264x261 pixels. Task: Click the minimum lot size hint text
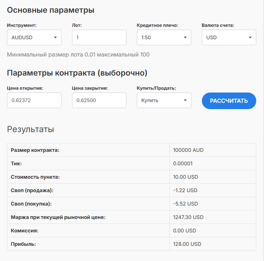[x=78, y=55]
